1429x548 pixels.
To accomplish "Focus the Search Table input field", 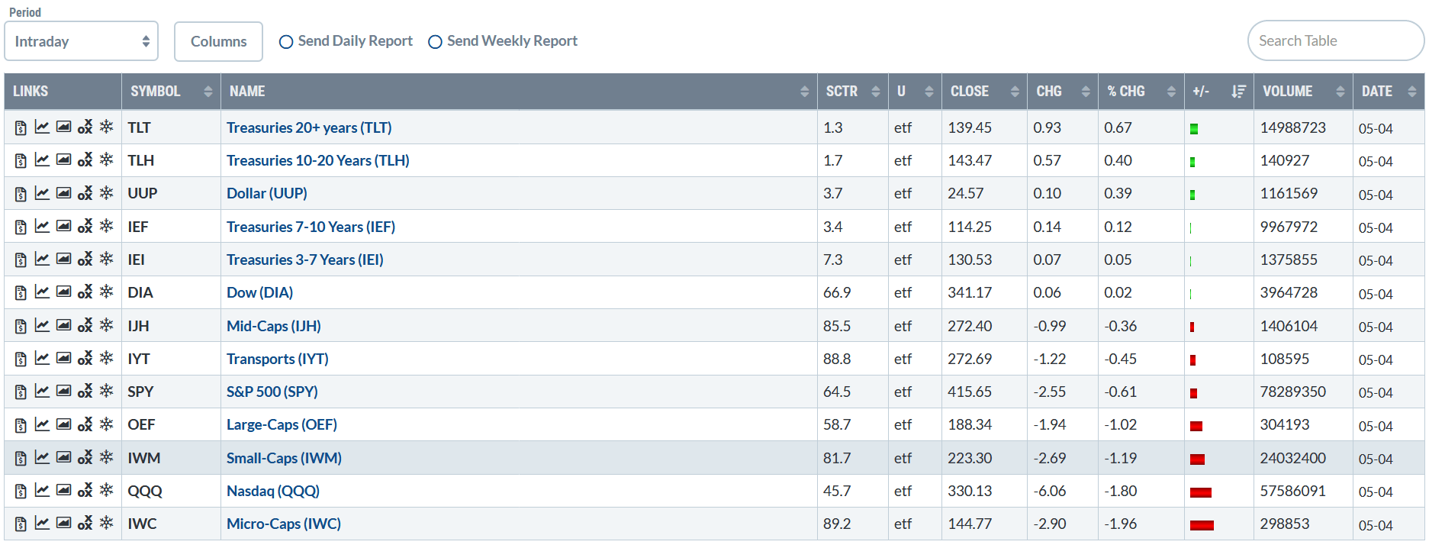I will pos(1335,40).
